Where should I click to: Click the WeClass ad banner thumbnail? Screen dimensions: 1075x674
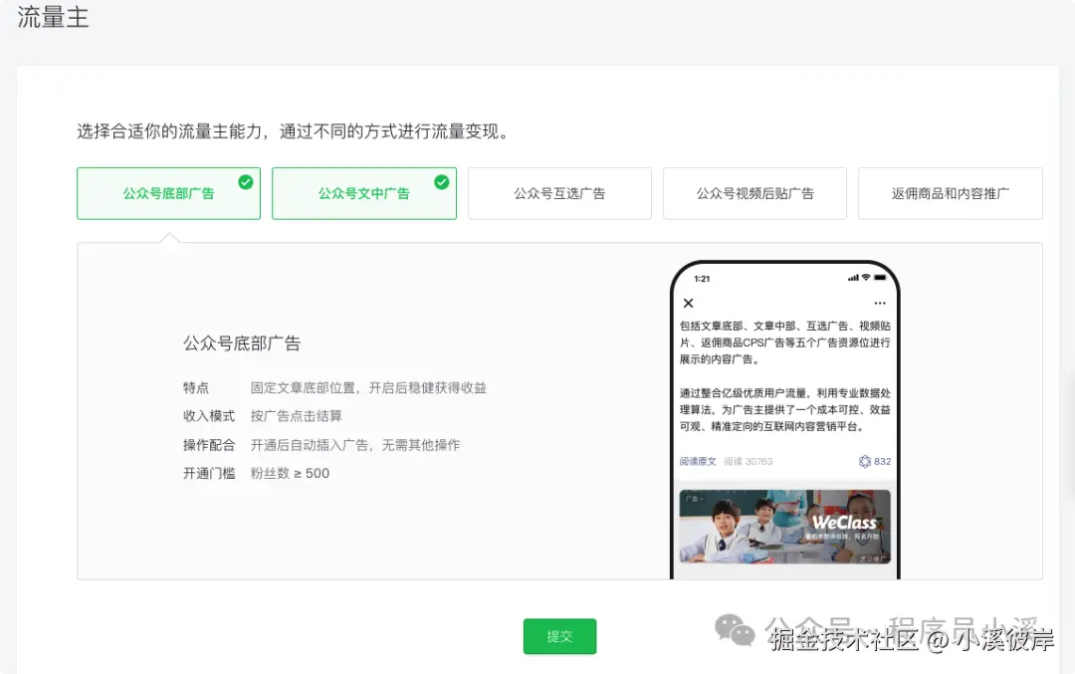coord(785,528)
